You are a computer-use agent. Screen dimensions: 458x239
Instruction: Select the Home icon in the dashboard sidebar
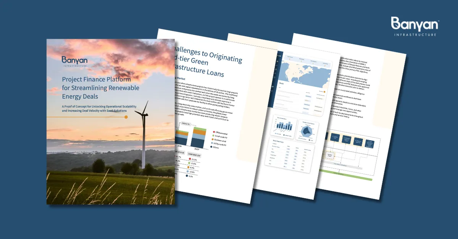pos(277,61)
